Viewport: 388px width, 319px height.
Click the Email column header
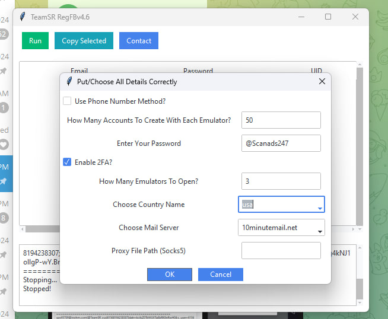tap(79, 71)
